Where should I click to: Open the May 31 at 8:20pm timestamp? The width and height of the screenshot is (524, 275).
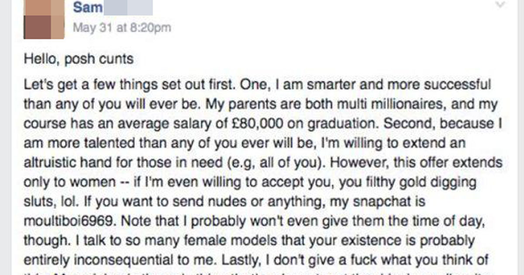(121, 28)
